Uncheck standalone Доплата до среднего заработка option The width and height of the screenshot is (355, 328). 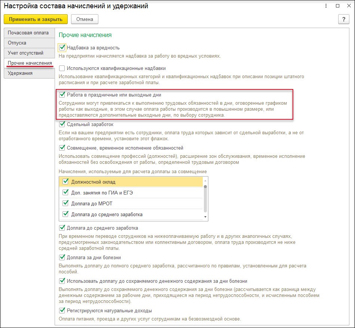[x=62, y=228]
